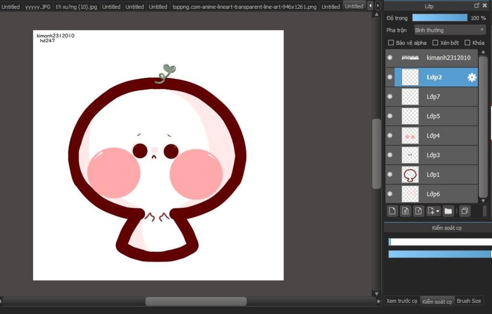This screenshot has height=314, width=492.
Task: Hide the Lớp7 layer
Action: (390, 97)
